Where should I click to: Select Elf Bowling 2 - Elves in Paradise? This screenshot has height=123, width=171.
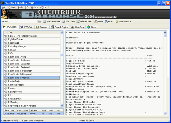click(x=32, y=106)
